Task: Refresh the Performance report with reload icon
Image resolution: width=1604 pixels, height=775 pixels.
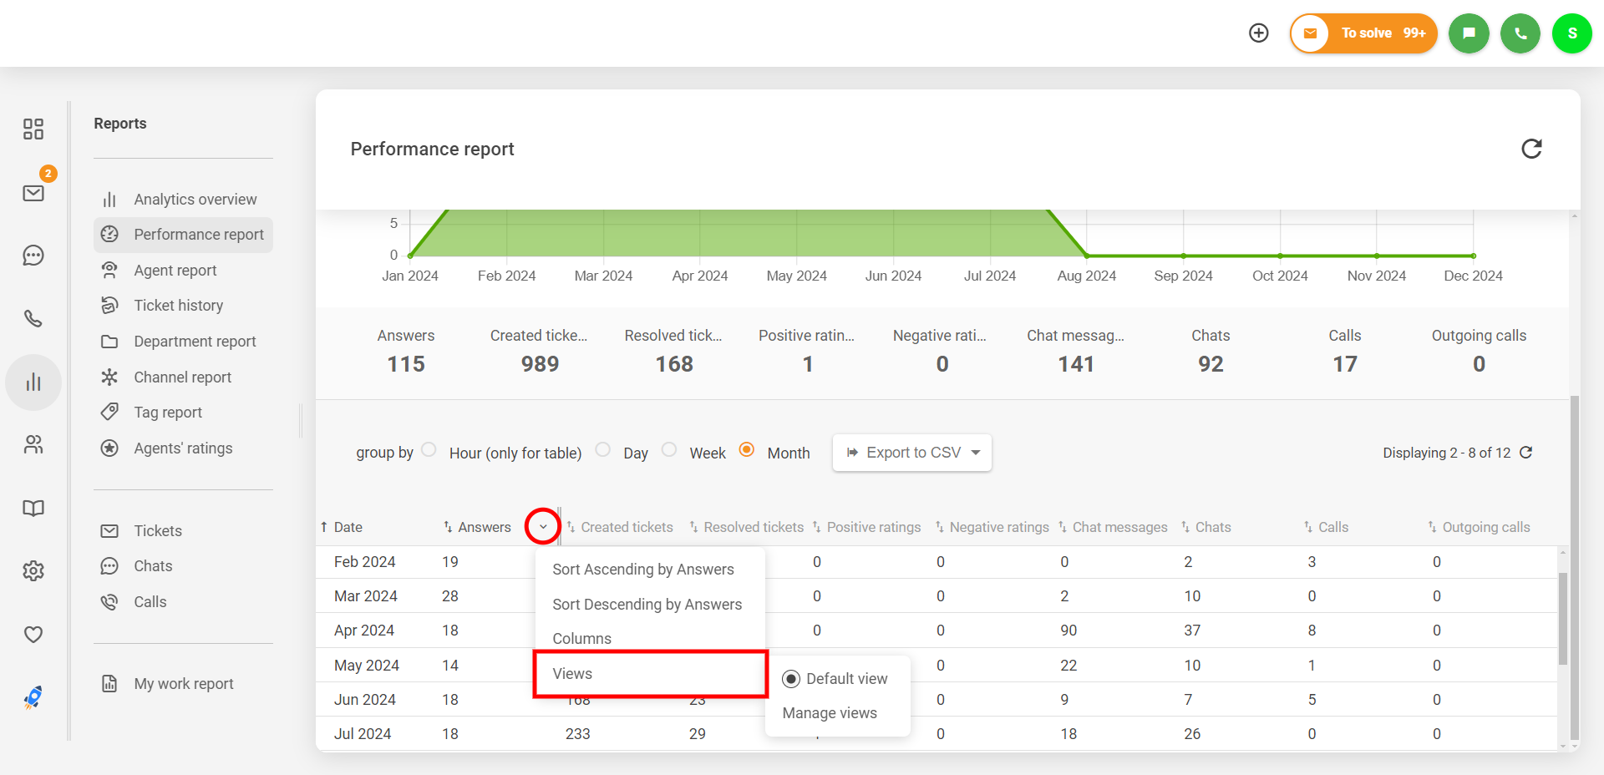Action: (x=1530, y=149)
